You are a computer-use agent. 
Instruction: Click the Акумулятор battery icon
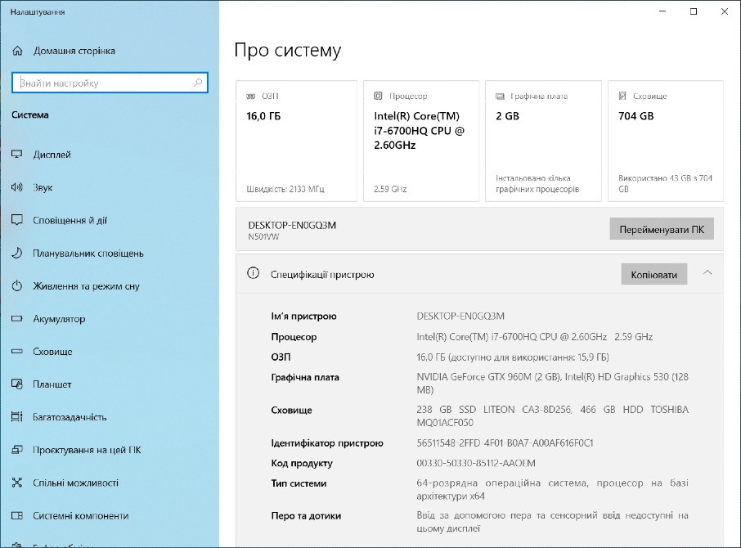(17, 319)
